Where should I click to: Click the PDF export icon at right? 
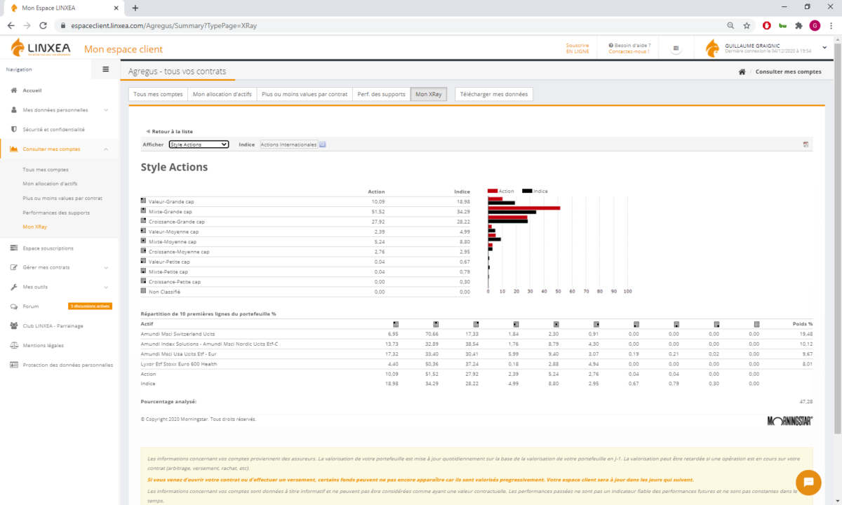[x=806, y=144]
